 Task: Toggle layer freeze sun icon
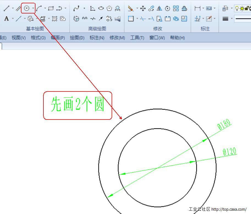tap(242, 8)
